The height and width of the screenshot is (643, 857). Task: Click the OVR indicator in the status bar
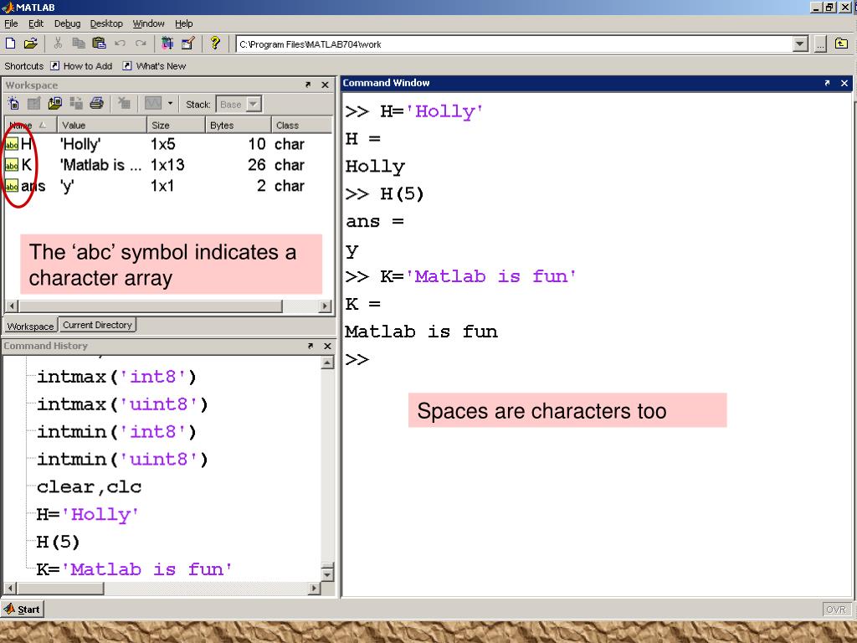(x=836, y=610)
